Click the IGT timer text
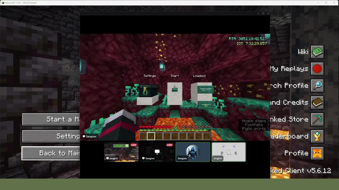The image size is (339, 190). coord(252,44)
